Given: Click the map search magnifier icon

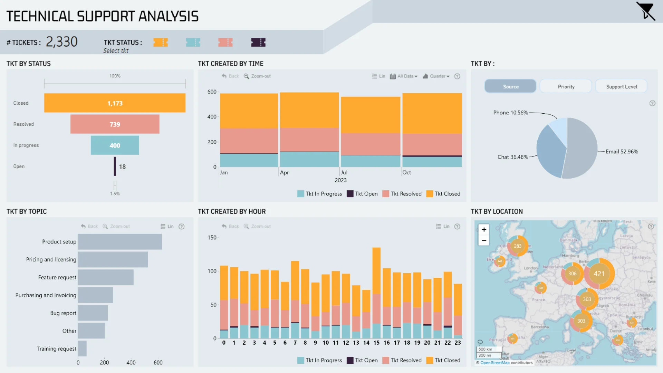Looking at the screenshot, I should coord(480,342).
